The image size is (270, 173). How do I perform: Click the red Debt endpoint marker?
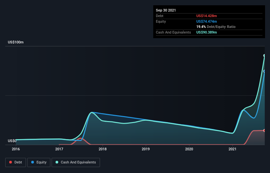click(x=264, y=131)
